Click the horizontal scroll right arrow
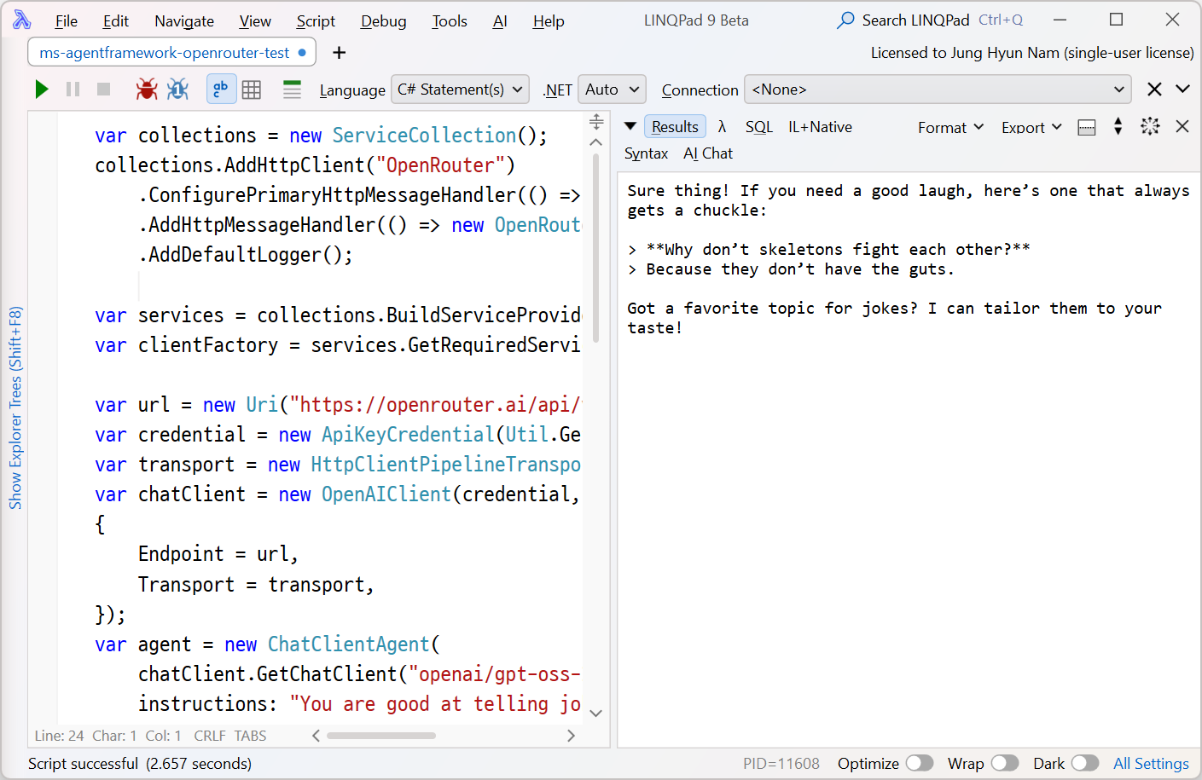The height and width of the screenshot is (780, 1202). pos(571,736)
